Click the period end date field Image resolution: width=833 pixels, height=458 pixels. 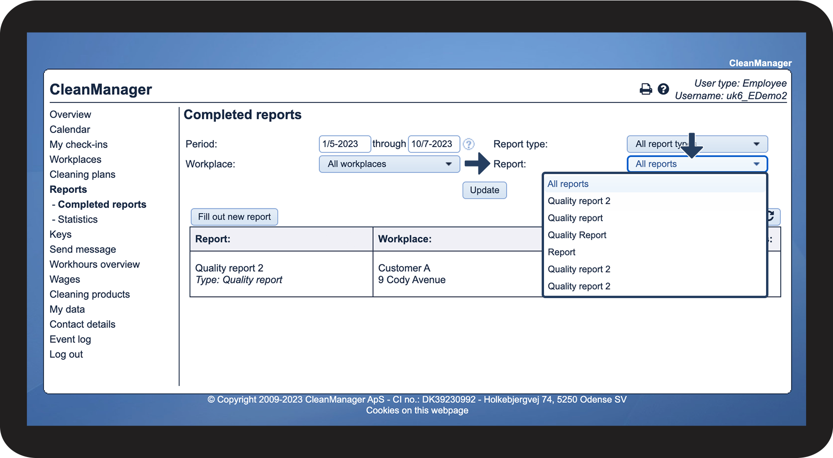point(433,144)
